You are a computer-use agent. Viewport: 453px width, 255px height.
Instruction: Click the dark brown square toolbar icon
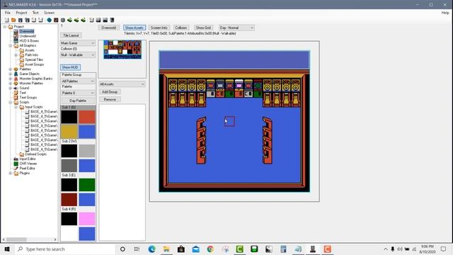[56, 20]
